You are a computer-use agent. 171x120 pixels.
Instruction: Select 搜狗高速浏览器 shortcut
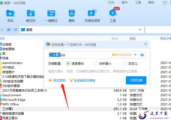coord(13,113)
